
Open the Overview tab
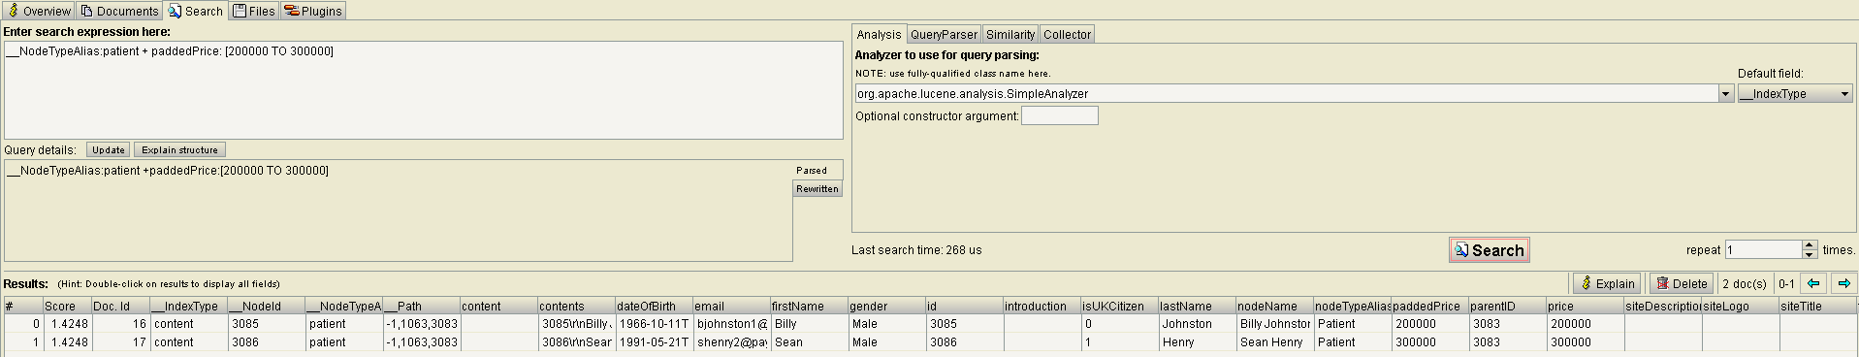39,11
